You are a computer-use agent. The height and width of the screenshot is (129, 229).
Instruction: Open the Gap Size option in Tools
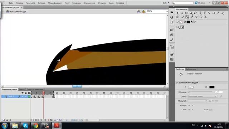(x=178, y=27)
